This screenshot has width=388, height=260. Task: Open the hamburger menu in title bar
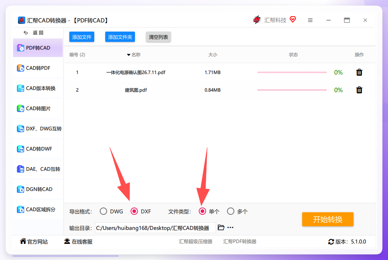pos(310,20)
